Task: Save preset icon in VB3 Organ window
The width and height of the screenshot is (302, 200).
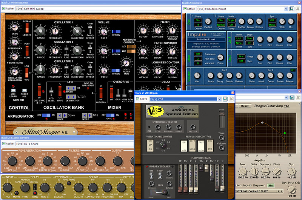Action: click(225, 99)
